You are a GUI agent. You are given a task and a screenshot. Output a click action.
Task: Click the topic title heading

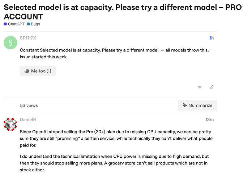coord(123,12)
